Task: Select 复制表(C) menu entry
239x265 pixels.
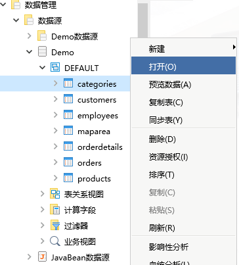Action: pos(183,103)
